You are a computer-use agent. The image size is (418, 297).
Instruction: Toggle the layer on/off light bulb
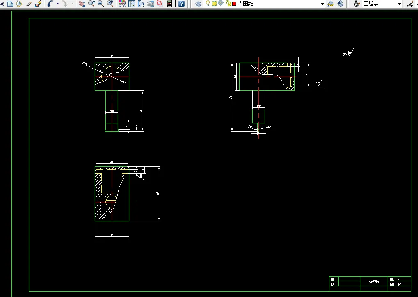point(208,3)
